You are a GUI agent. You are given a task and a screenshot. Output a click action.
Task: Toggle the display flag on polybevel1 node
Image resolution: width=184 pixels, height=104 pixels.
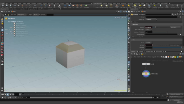(149, 74)
